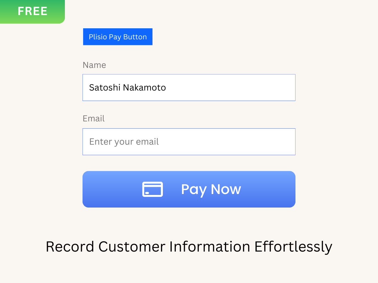This screenshot has width=378, height=283.
Task: Click the "Pay Now" text on the button
Action: tap(211, 189)
